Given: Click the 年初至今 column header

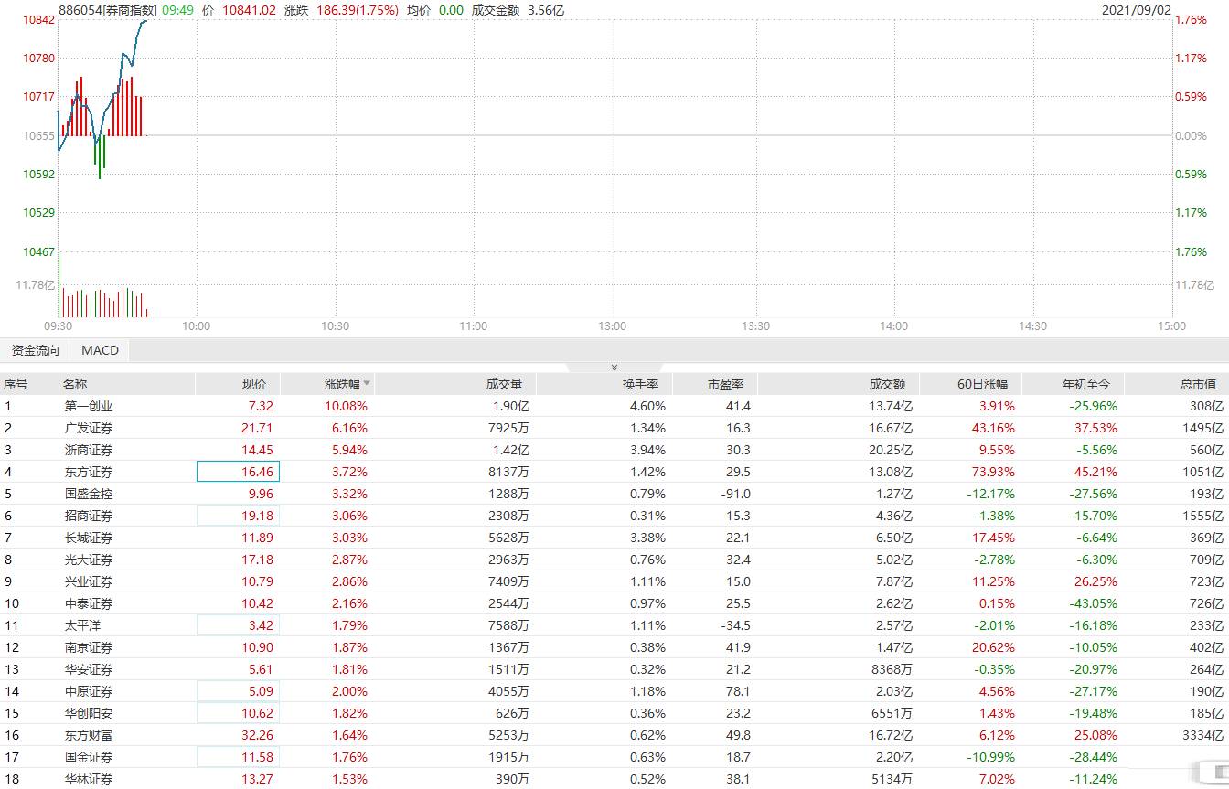Looking at the screenshot, I should coord(1085,384).
